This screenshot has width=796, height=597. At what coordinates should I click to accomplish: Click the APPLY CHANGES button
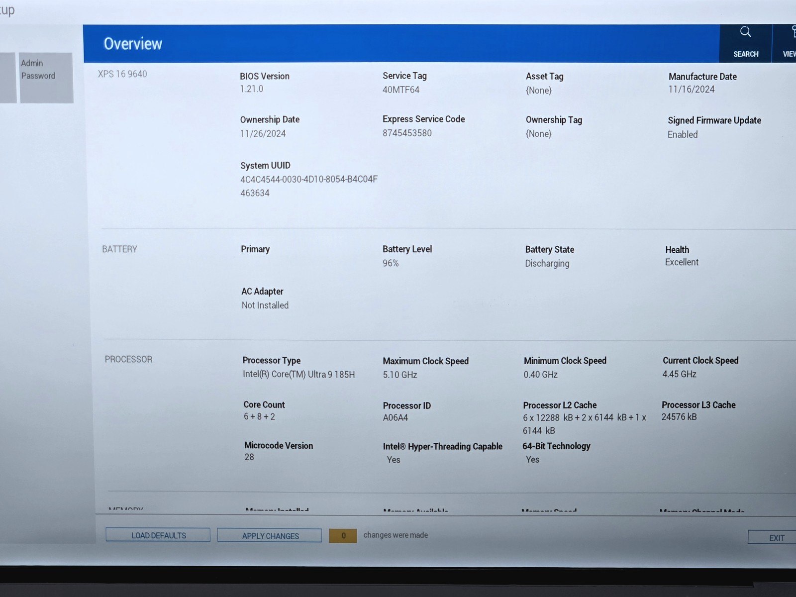(x=270, y=536)
